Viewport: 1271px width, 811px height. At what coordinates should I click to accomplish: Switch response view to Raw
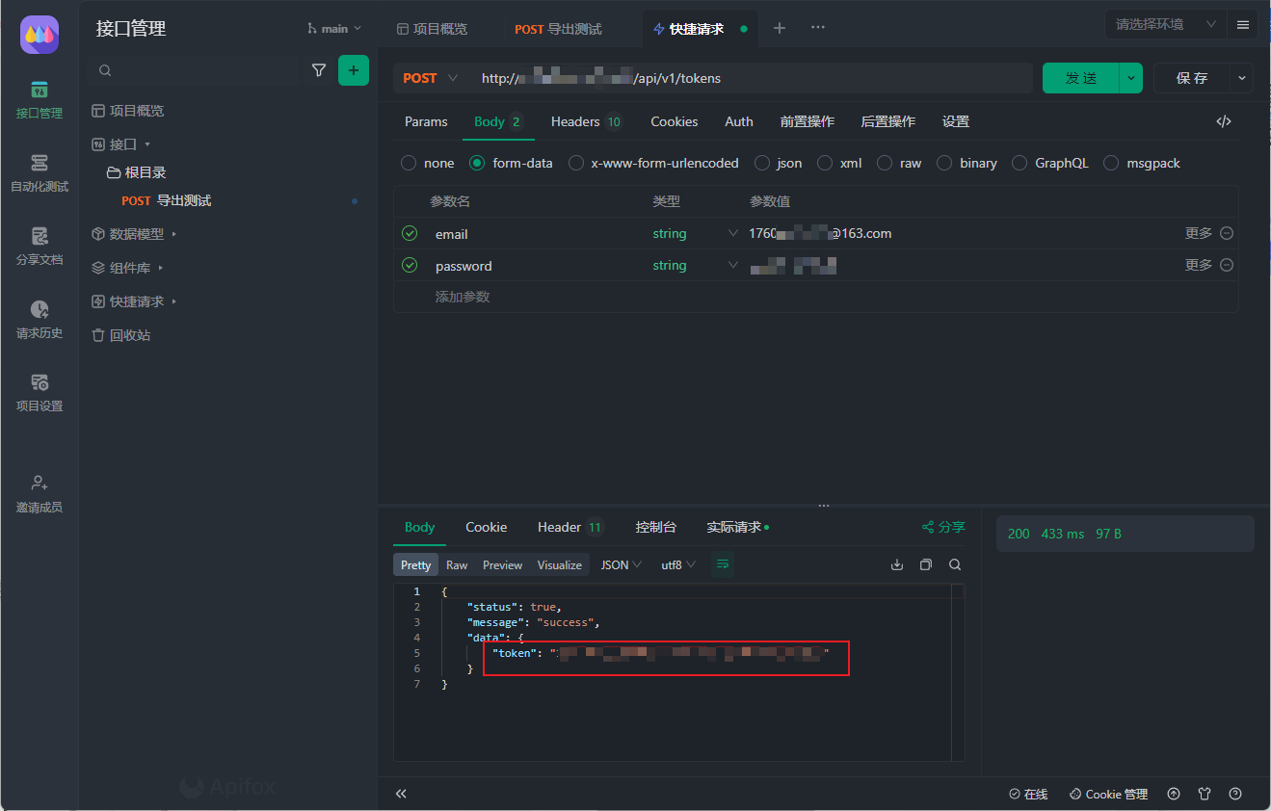tap(457, 564)
